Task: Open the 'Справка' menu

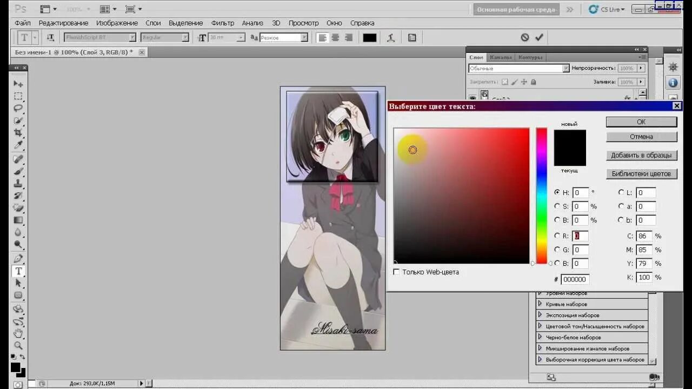Action: pyautogui.click(x=362, y=23)
